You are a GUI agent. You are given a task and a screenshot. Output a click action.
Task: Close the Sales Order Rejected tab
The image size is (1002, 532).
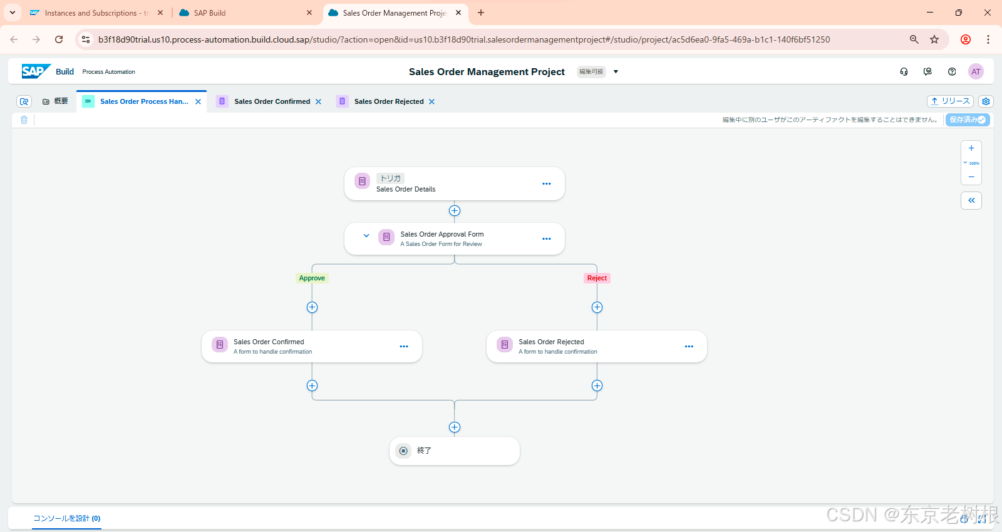(x=431, y=101)
